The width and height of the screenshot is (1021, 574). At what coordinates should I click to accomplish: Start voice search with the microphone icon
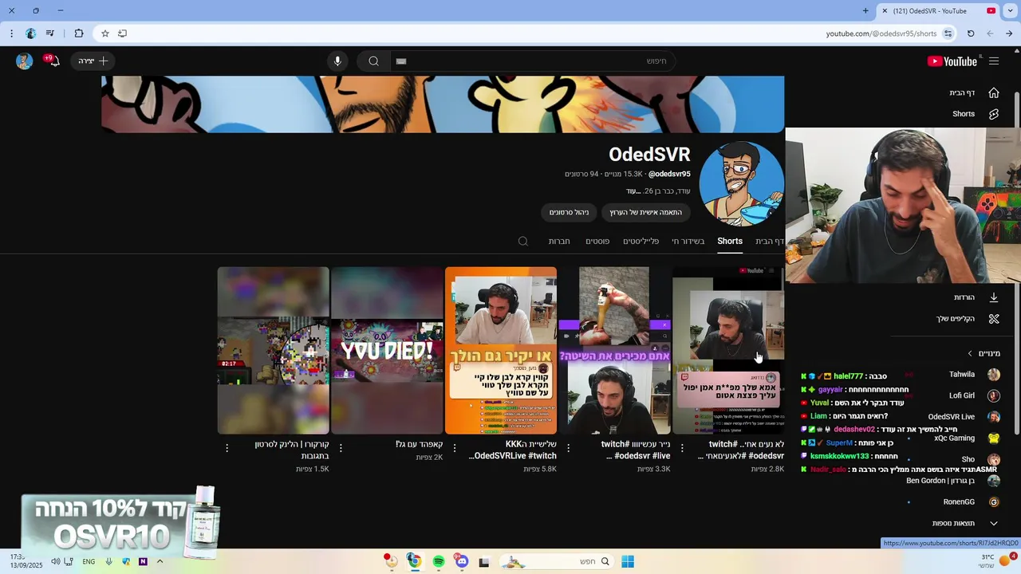click(x=337, y=61)
